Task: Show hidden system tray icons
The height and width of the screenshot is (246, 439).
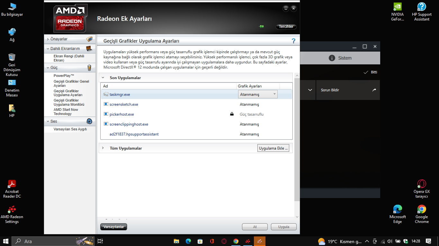Action: click(367, 241)
